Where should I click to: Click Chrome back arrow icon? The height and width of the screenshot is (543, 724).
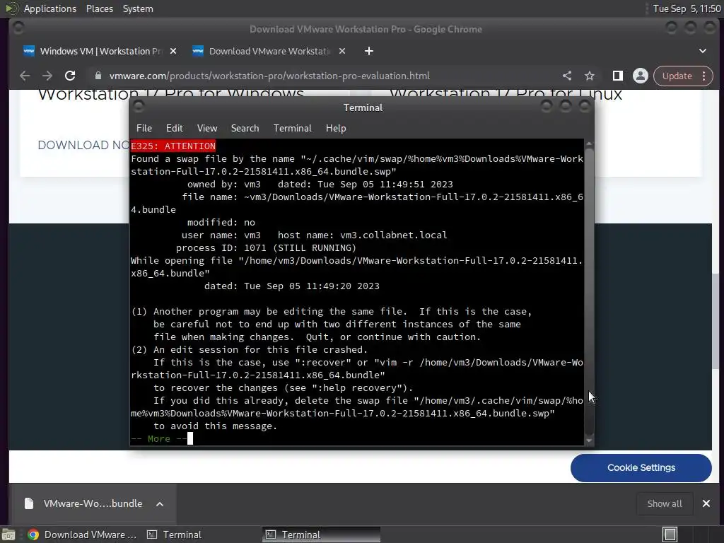coord(25,76)
